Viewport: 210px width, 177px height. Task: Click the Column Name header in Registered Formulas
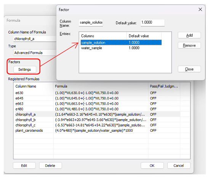[34, 86]
